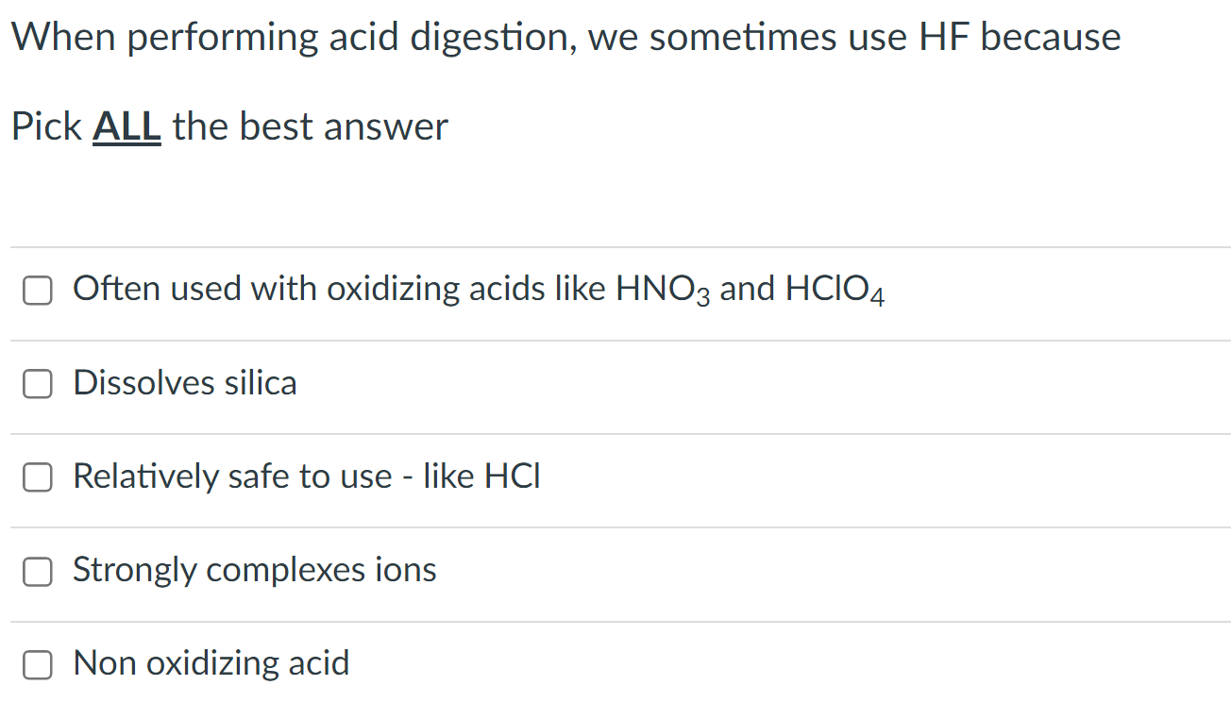The height and width of the screenshot is (702, 1231).
Task: Check the option about oxidizing acids like HNO3
Action: point(37,291)
